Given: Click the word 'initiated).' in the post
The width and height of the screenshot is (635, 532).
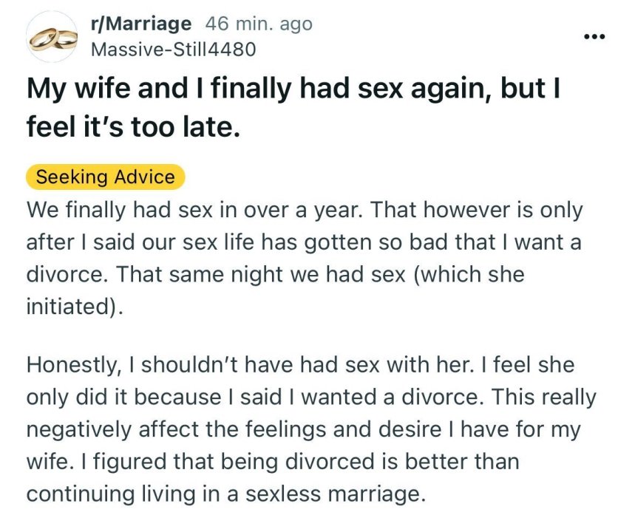Looking at the screenshot, I should 73,307.
